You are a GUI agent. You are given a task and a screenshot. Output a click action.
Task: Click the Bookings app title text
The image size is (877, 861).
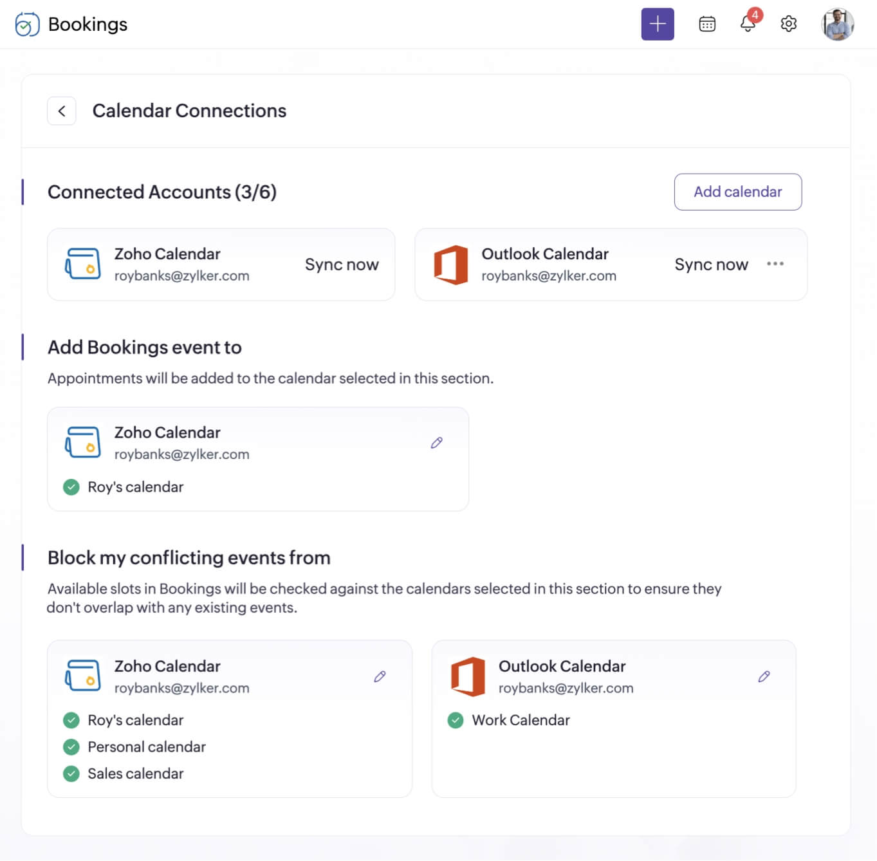pos(88,24)
